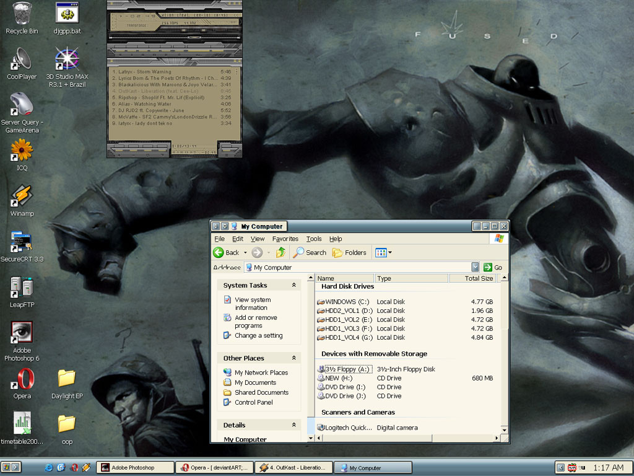Click the Up folder toolbar icon
This screenshot has width=634, height=476.
tap(280, 253)
